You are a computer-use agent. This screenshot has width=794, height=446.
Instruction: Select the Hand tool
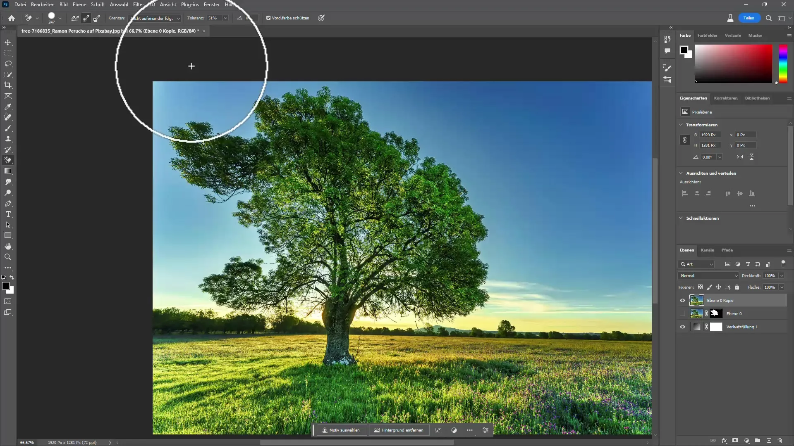[x=7, y=247]
